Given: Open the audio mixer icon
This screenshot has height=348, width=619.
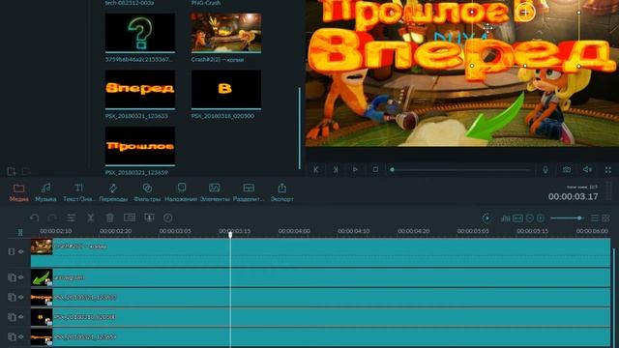Looking at the screenshot, I should (x=505, y=218).
